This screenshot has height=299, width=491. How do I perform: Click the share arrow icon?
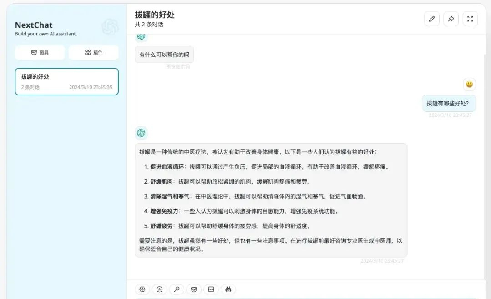(451, 19)
